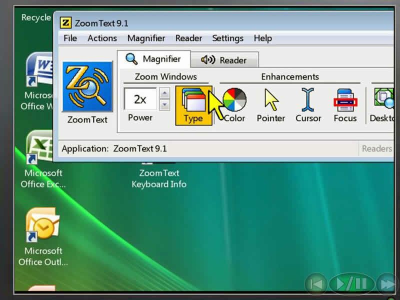Viewport: 400px width, 300px height.
Task: Click the 2x Power level field
Action: pos(140,99)
